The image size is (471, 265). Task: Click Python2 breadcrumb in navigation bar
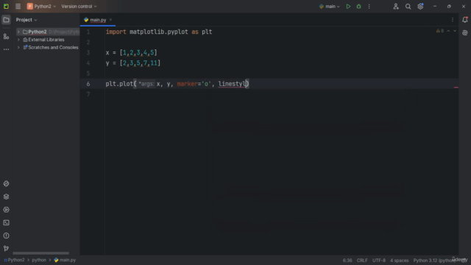pyautogui.click(x=15, y=260)
